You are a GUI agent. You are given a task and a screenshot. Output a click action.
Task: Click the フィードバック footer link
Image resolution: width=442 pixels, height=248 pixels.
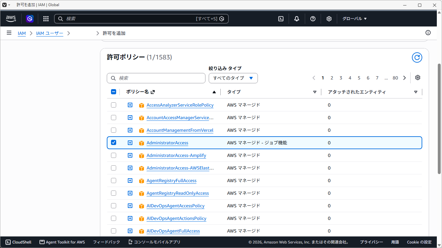pyautogui.click(x=106, y=242)
